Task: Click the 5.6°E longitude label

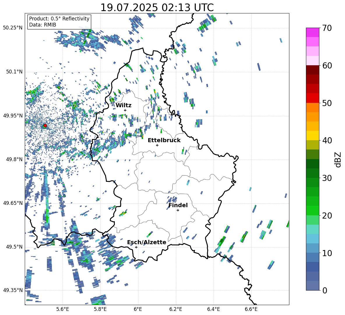Action: coord(63,309)
